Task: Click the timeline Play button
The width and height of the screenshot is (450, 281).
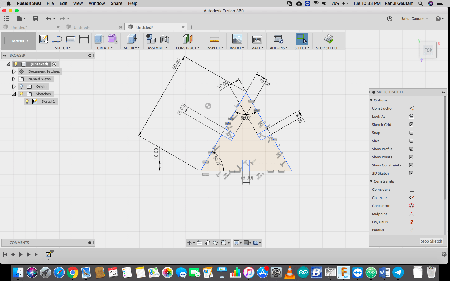Action: [x=21, y=254]
